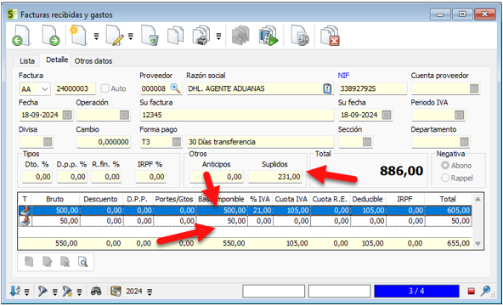Click the Su factura field 12345
The height and width of the screenshot is (306, 503).
(x=237, y=115)
